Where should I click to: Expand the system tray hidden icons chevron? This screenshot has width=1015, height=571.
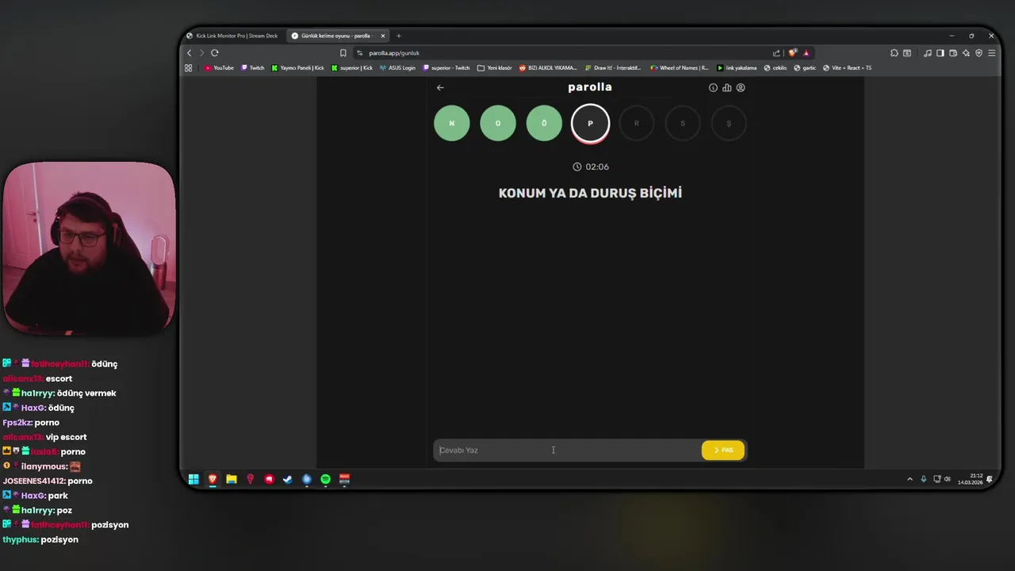pos(910,479)
